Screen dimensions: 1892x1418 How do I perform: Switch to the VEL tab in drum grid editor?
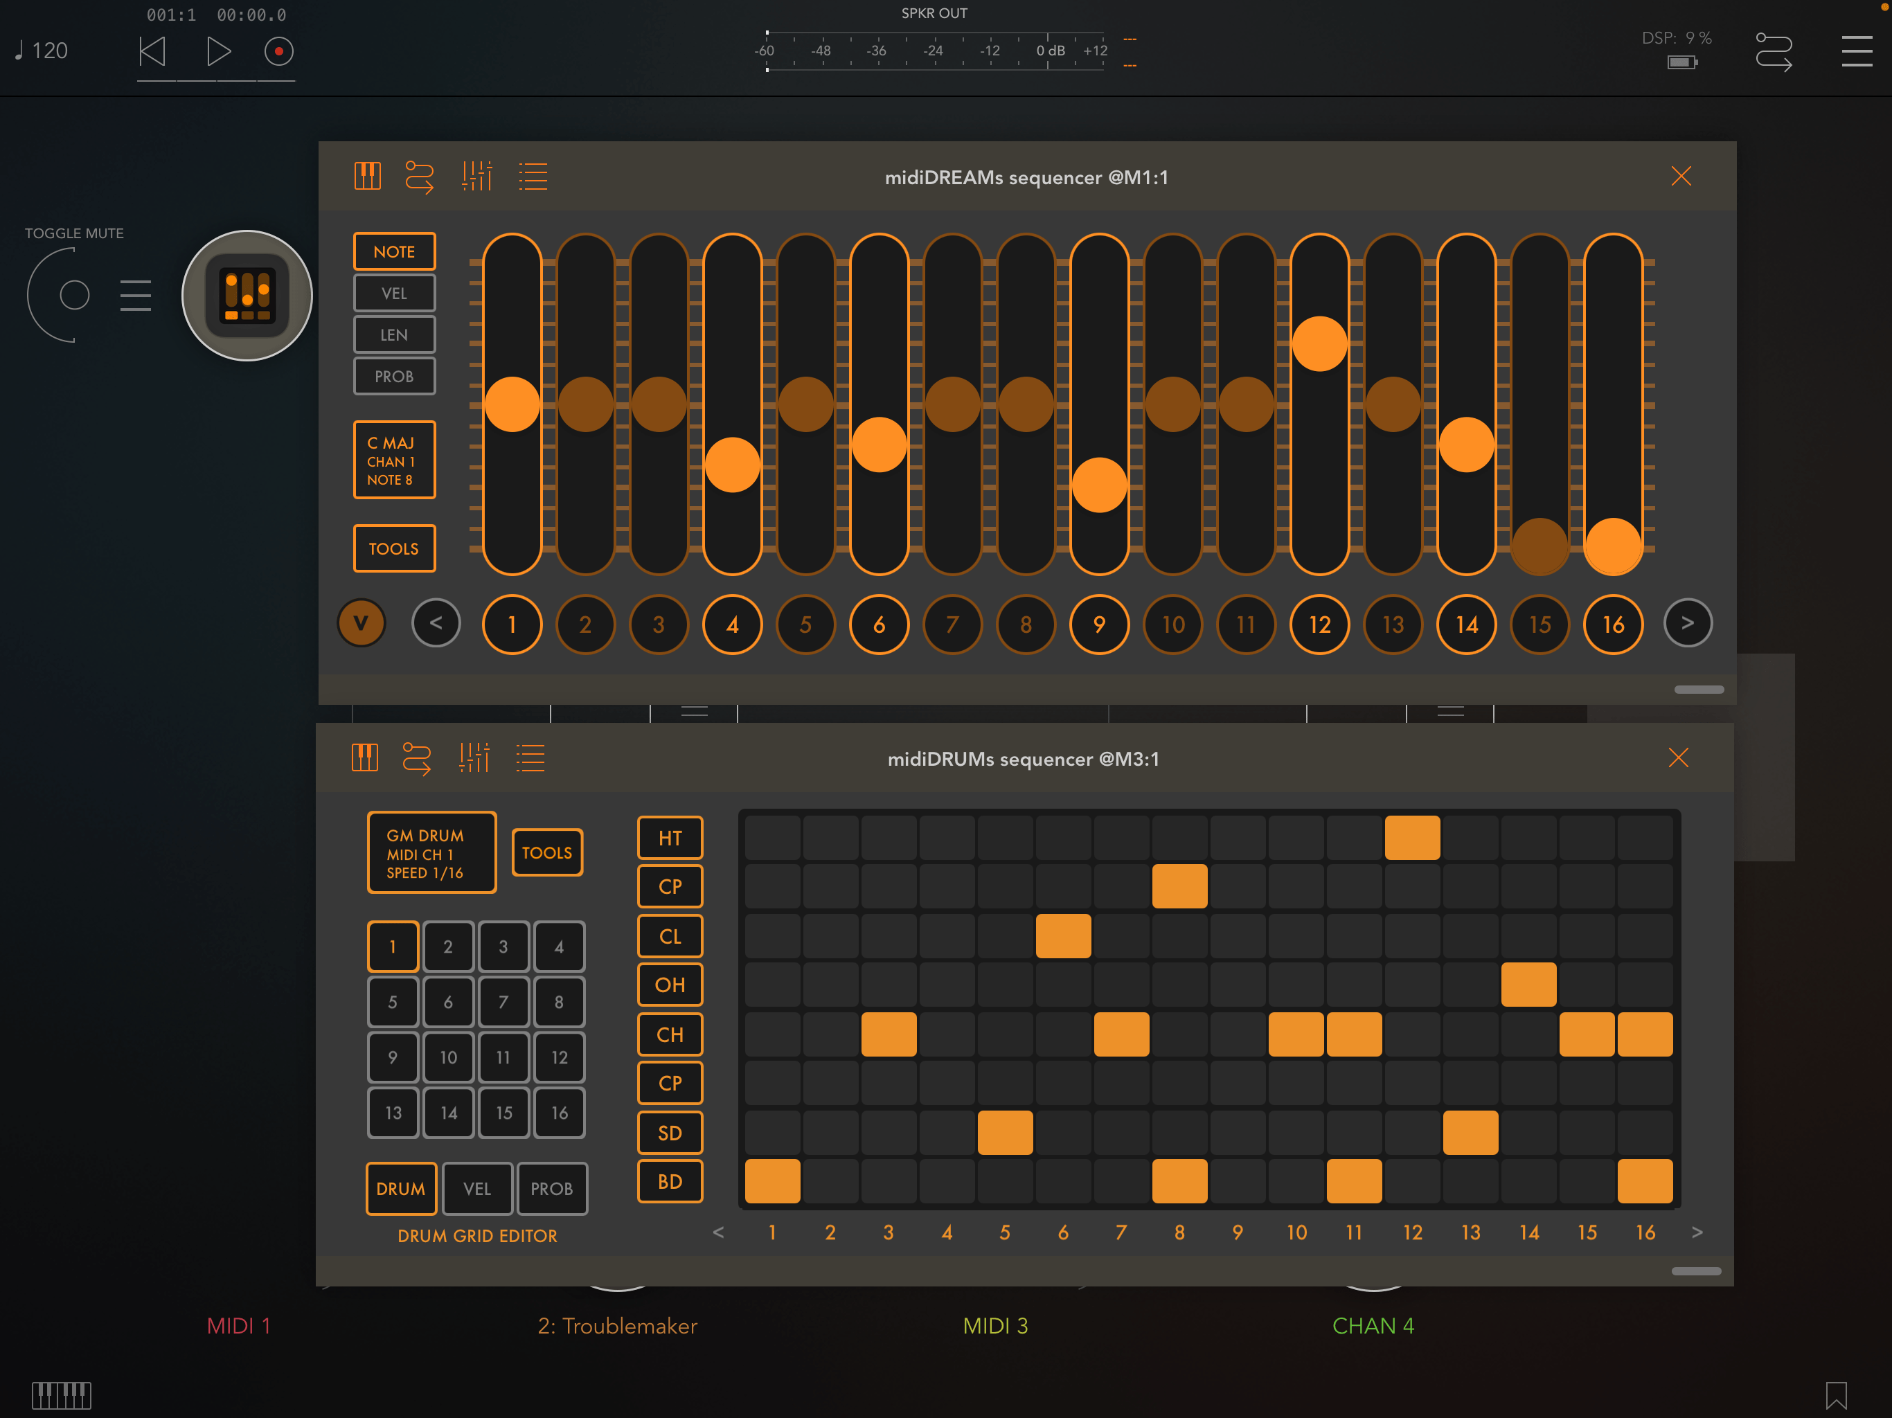476,1189
